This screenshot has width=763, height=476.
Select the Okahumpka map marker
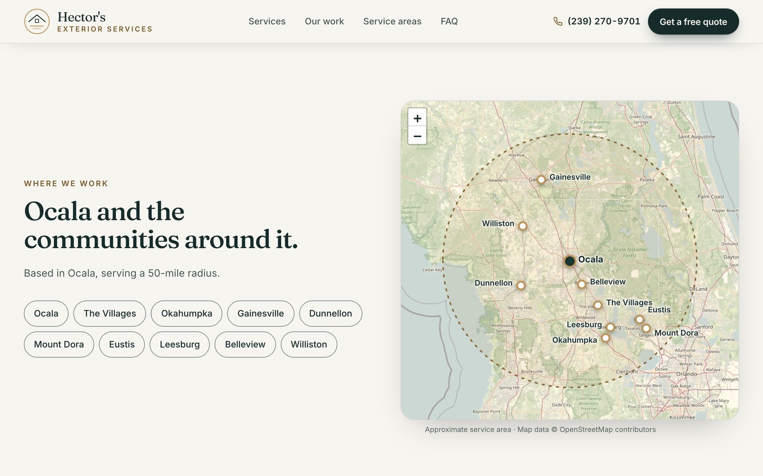pos(606,338)
